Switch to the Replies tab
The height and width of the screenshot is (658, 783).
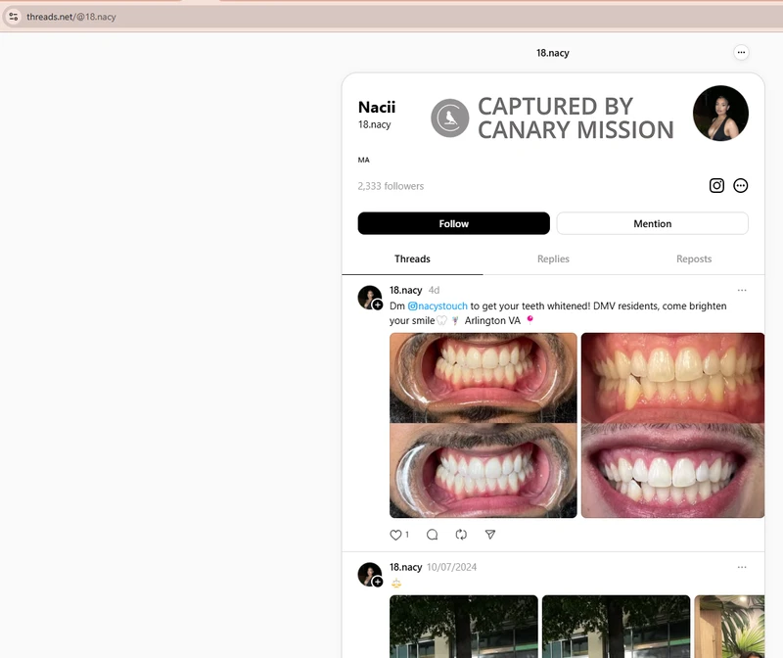pyautogui.click(x=553, y=258)
